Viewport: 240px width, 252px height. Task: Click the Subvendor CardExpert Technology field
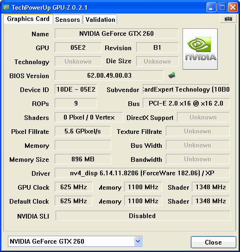186,89
